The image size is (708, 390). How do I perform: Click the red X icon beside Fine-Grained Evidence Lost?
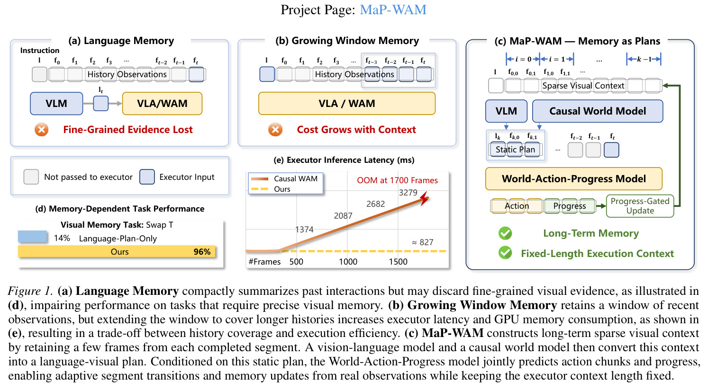[42, 130]
